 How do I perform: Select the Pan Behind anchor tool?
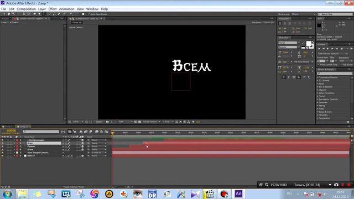click(x=29, y=14)
